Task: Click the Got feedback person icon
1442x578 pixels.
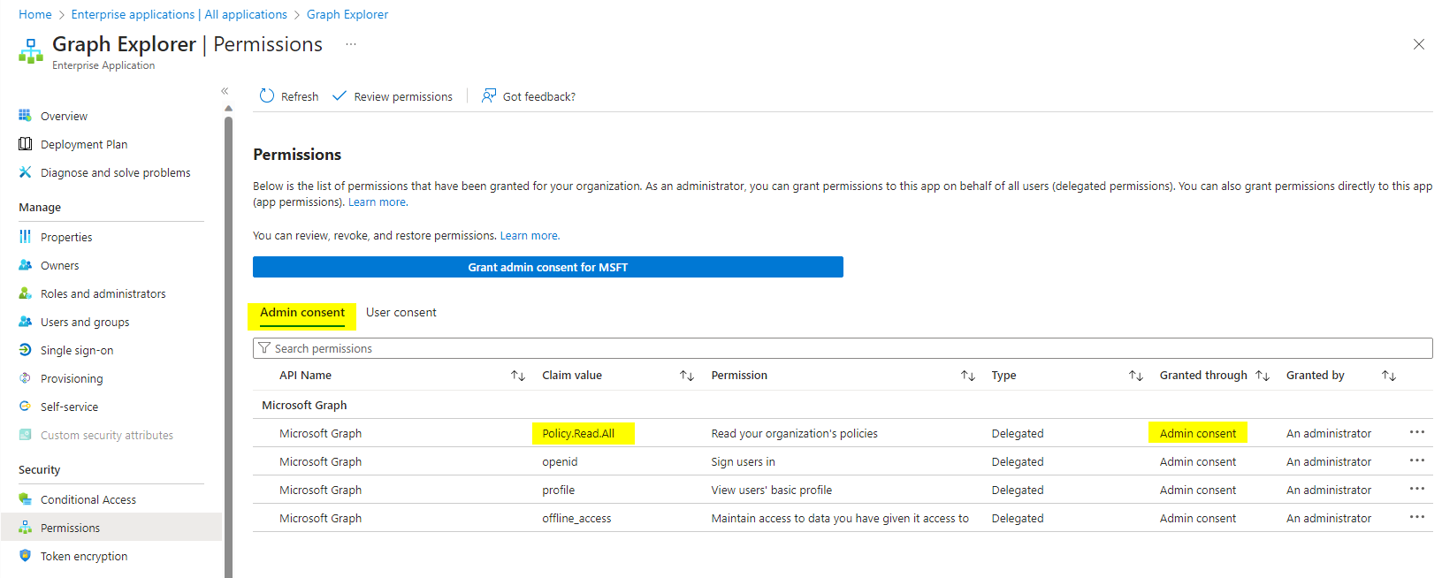Action: (x=488, y=95)
